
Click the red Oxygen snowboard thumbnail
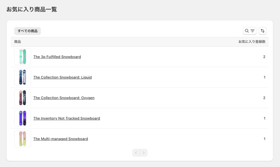tap(23, 98)
